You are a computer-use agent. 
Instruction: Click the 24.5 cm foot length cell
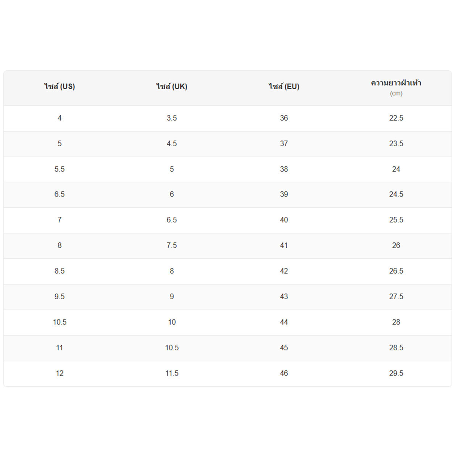point(396,195)
